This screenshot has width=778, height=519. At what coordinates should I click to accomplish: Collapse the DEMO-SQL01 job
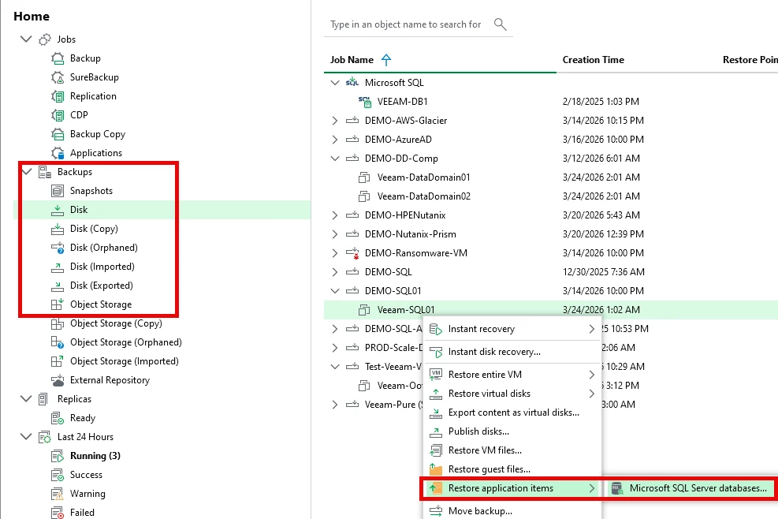click(335, 291)
